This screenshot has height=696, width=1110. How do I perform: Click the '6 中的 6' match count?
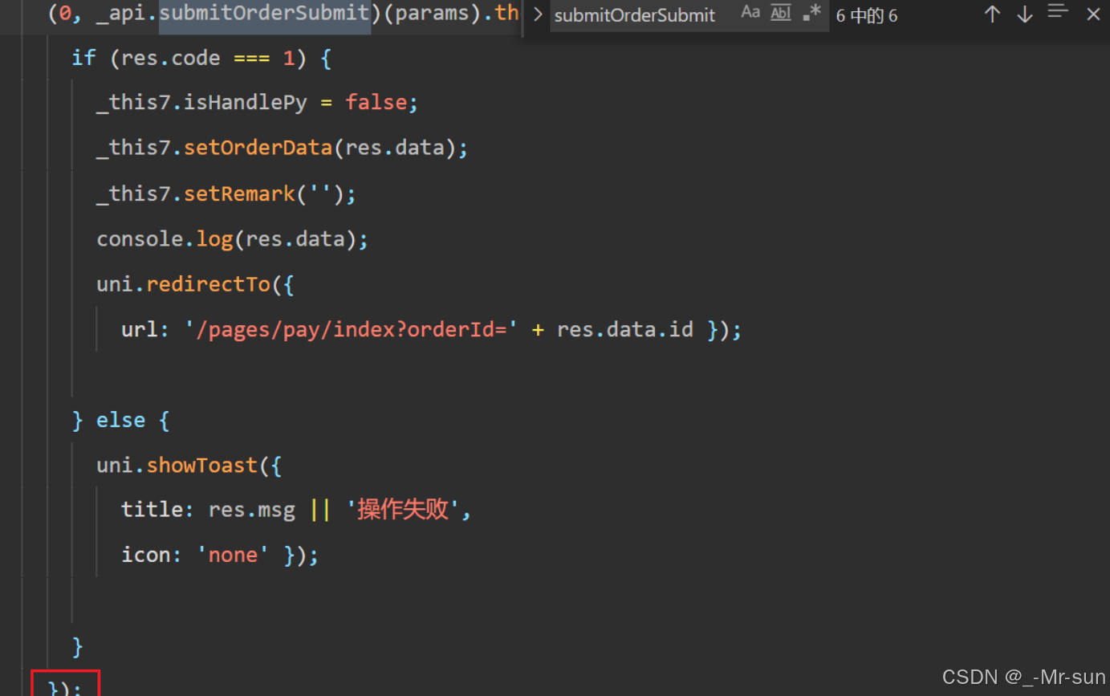(x=867, y=16)
